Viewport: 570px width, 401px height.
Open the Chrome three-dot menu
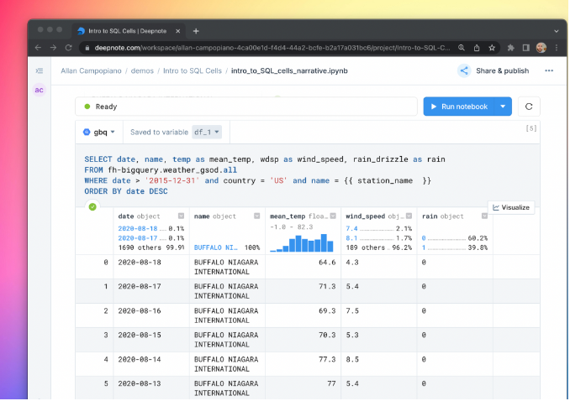pyautogui.click(x=557, y=48)
